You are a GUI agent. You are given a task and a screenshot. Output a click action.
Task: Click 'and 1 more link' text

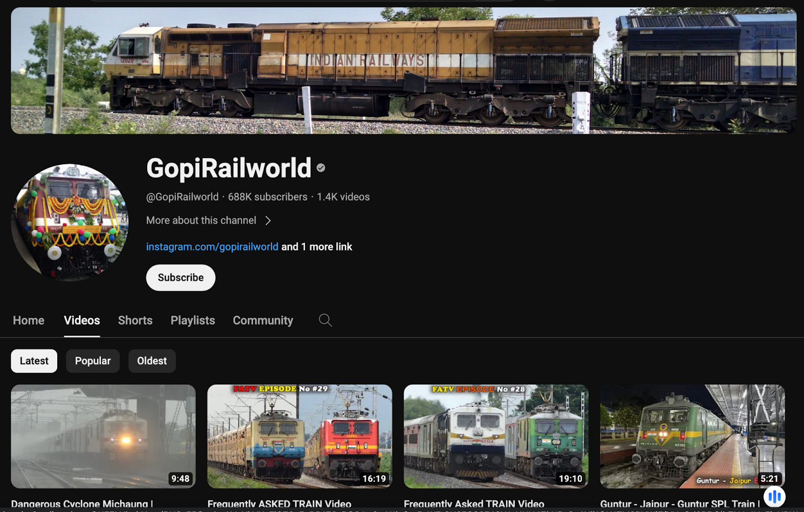(x=317, y=246)
